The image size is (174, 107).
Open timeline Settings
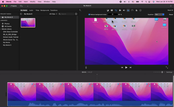[169, 72]
